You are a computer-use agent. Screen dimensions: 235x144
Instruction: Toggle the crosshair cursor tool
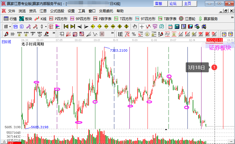(142, 27)
